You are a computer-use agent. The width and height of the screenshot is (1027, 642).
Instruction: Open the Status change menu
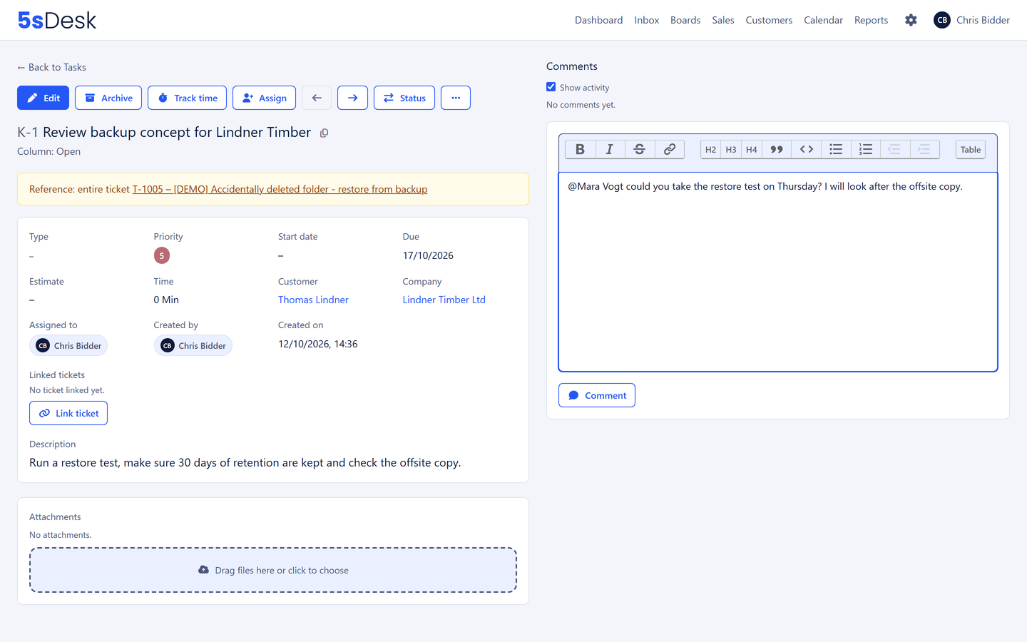click(404, 98)
